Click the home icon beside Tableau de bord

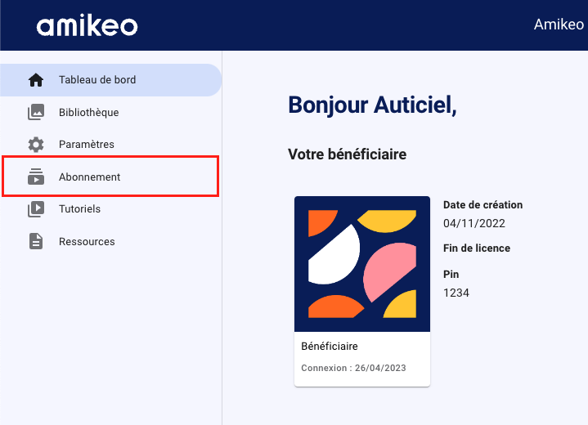pyautogui.click(x=36, y=80)
